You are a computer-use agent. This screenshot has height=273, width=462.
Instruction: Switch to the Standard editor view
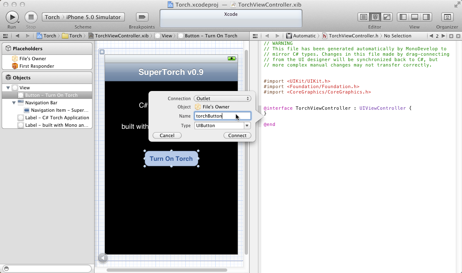(364, 17)
